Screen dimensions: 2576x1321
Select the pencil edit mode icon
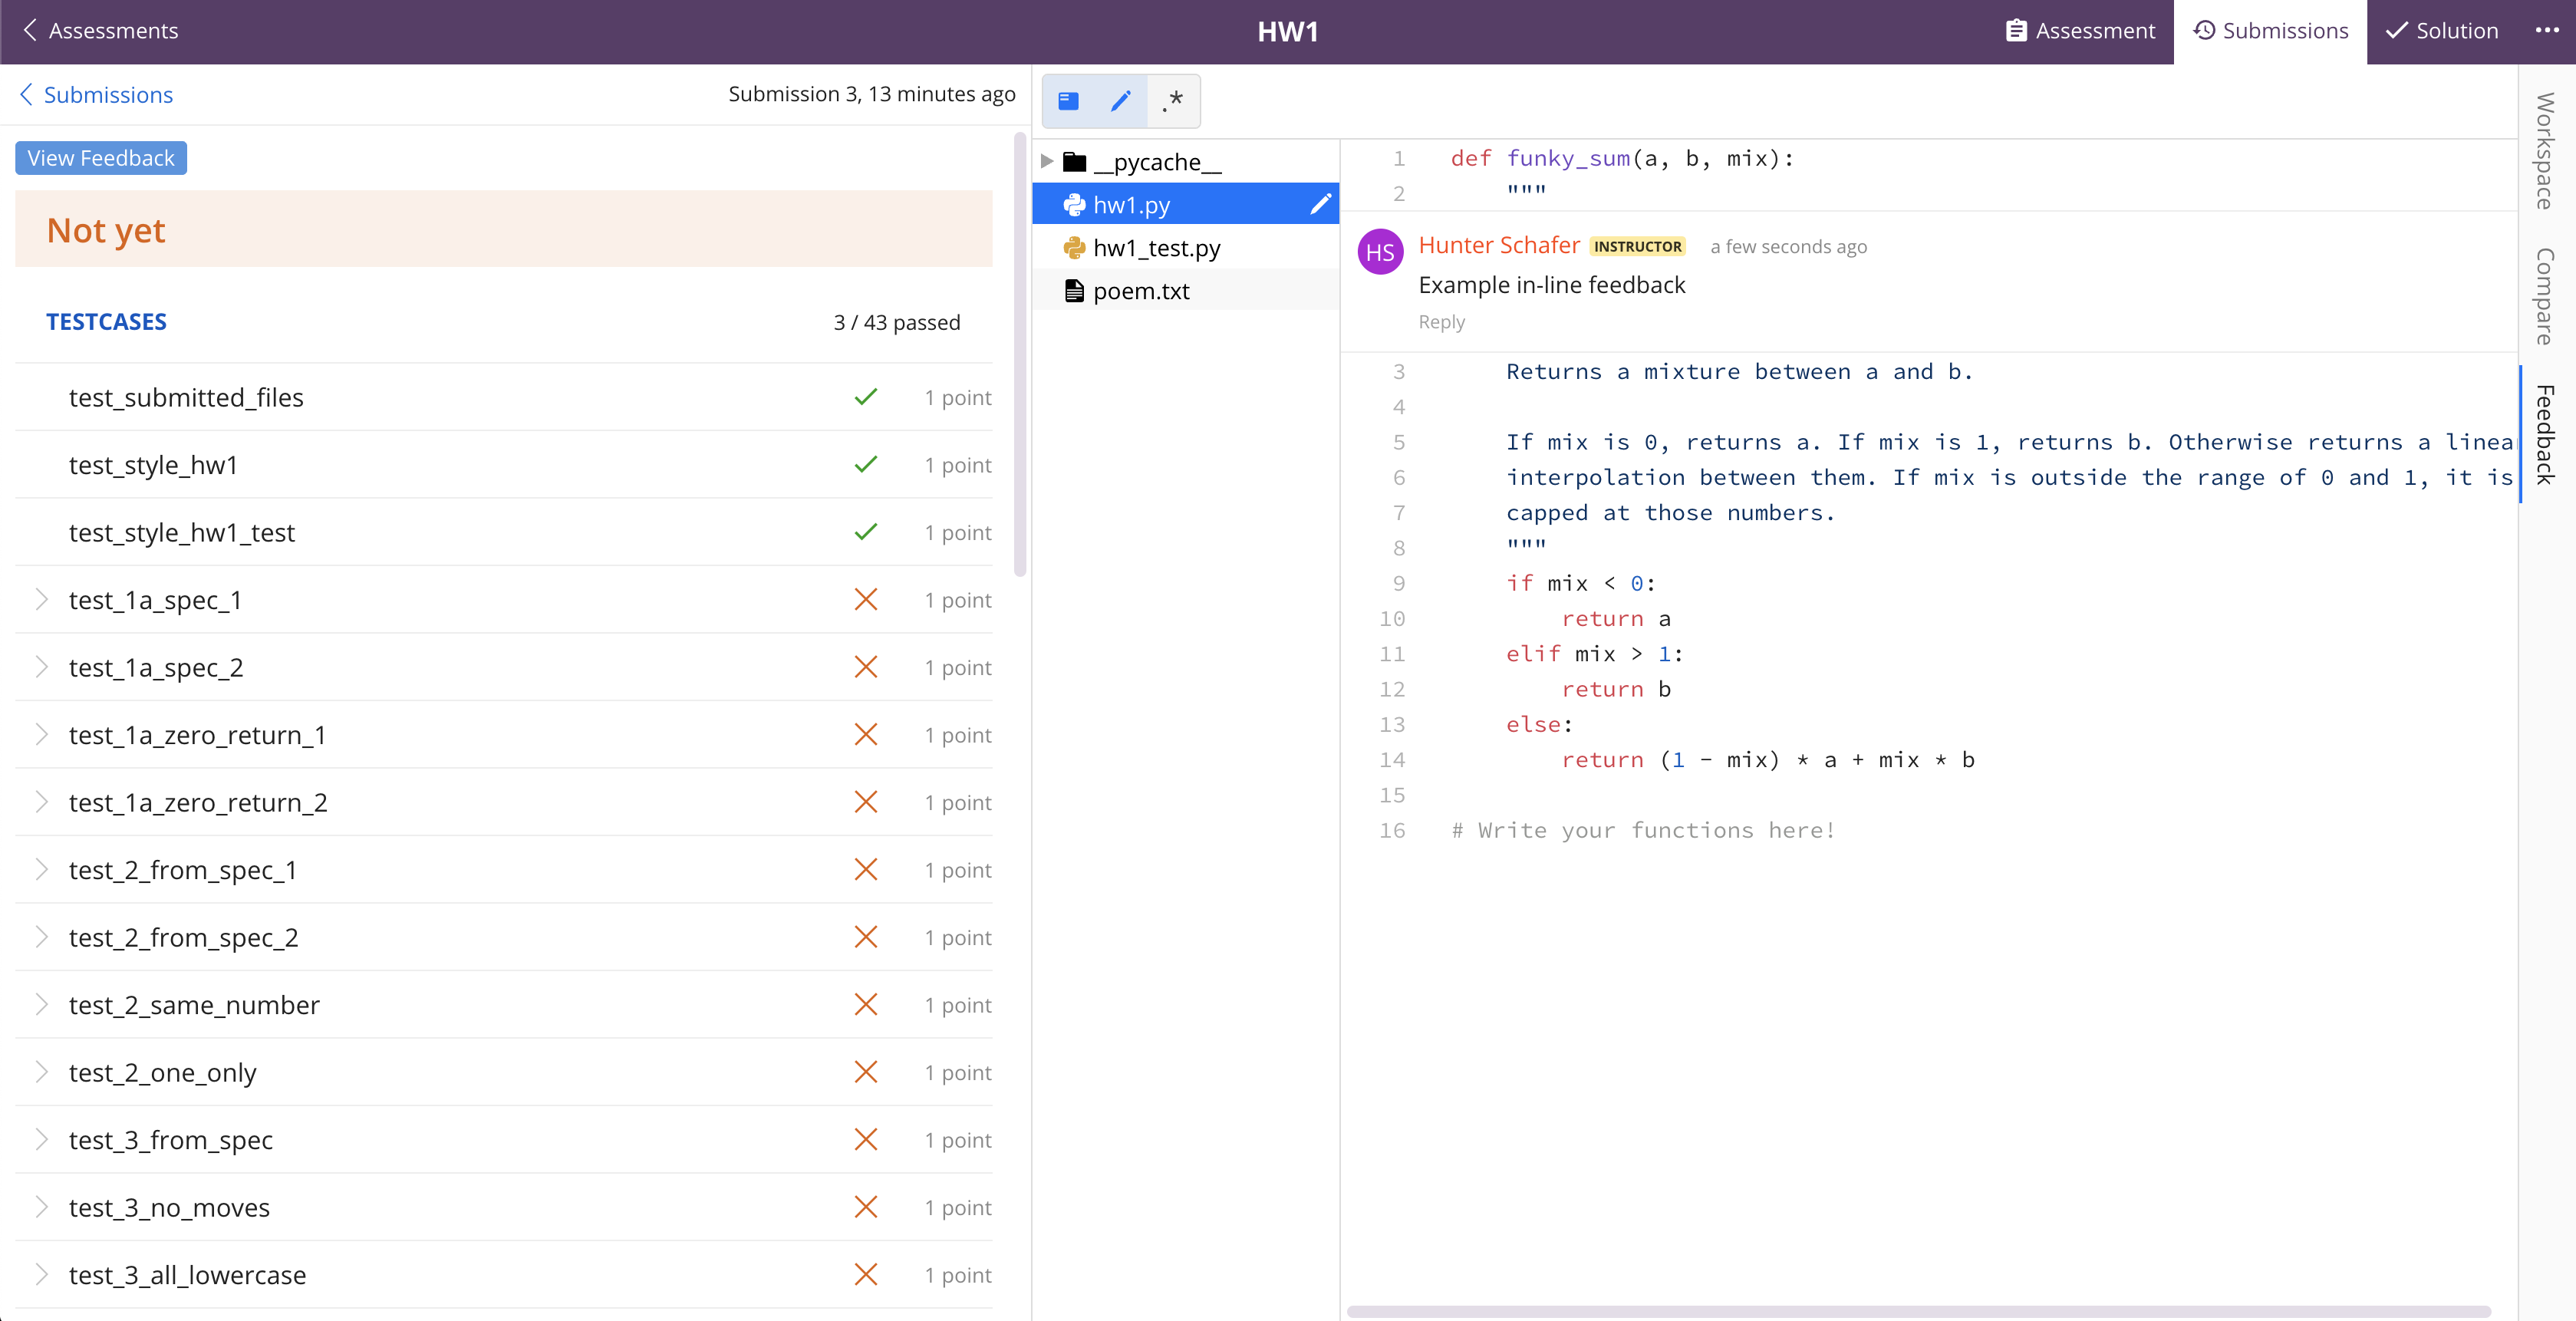pyautogui.click(x=1120, y=101)
